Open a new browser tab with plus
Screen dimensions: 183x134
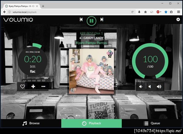click(x=43, y=6)
